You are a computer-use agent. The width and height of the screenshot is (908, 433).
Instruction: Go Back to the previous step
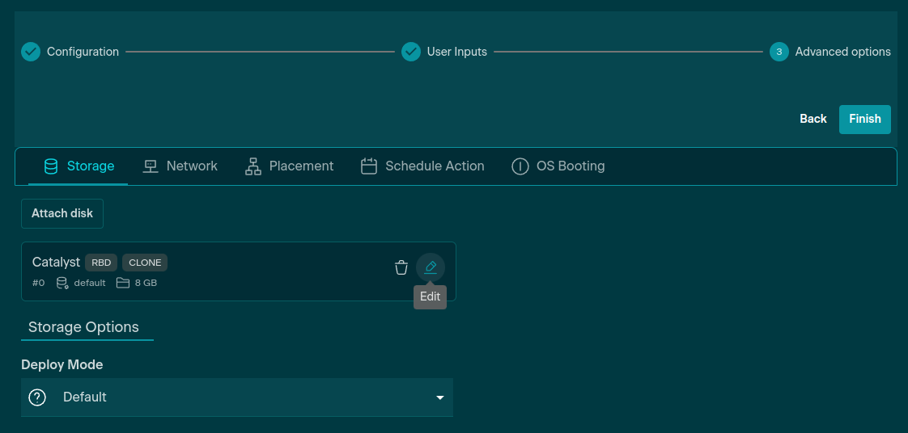[x=813, y=119]
